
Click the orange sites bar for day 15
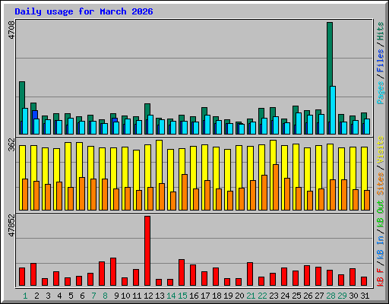point(185,192)
